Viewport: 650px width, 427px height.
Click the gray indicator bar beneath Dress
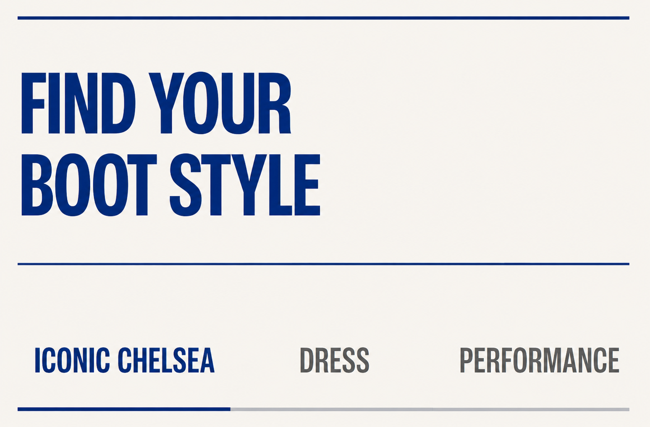pyautogui.click(x=332, y=409)
